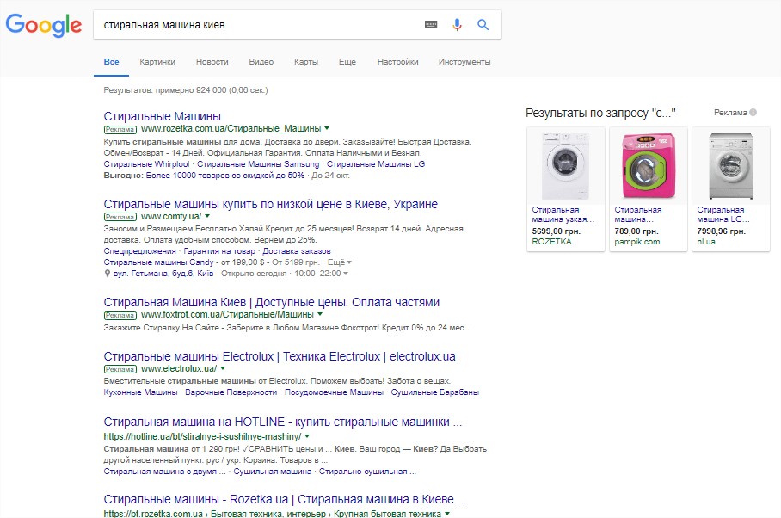Open pink toy washing machine thumbnail
The width and height of the screenshot is (781, 518).
click(x=649, y=166)
